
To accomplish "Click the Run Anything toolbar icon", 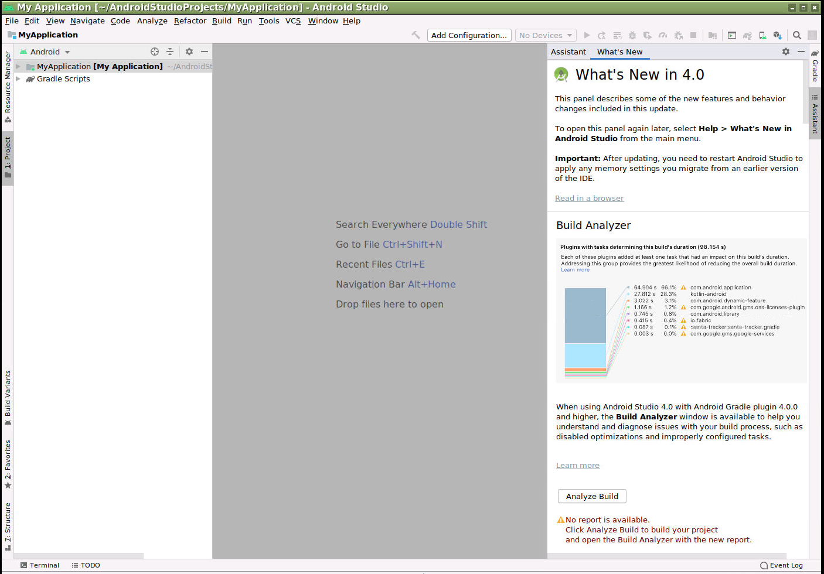I will click(x=732, y=35).
